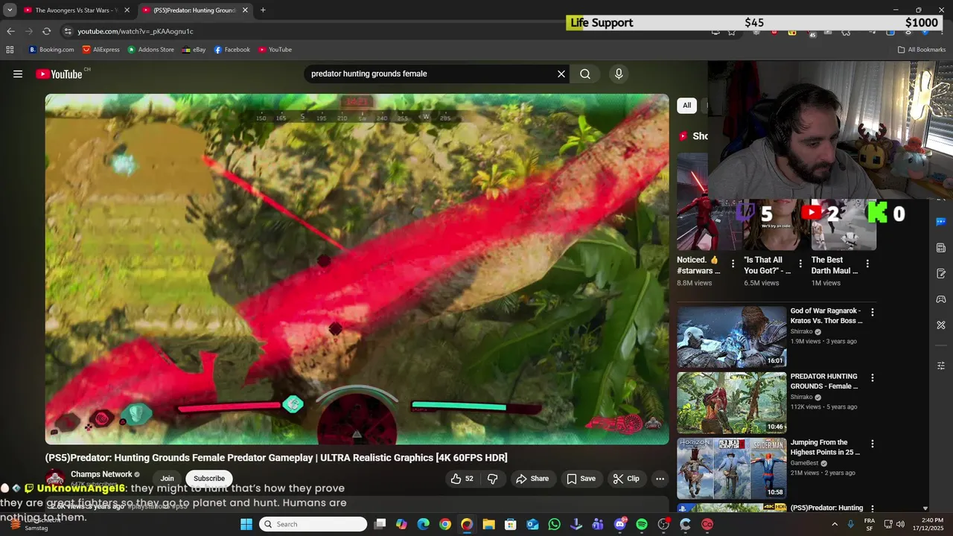
Task: Create a Clip of the video
Action: pyautogui.click(x=626, y=479)
